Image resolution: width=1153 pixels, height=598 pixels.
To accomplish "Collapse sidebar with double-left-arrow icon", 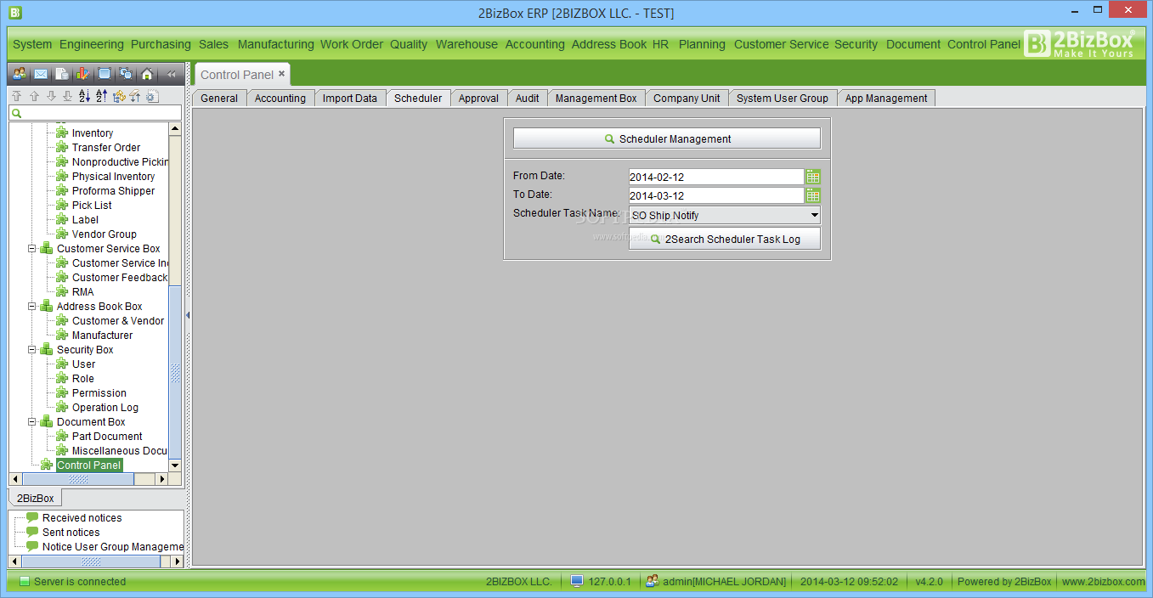I will click(171, 74).
